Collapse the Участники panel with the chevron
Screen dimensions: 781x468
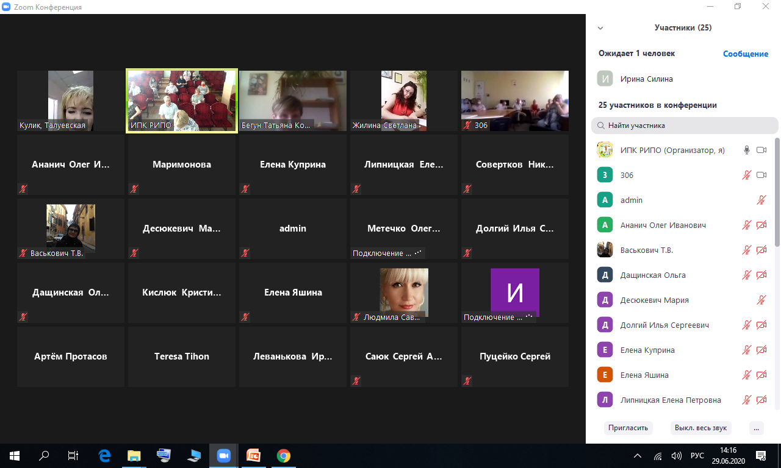coord(600,28)
